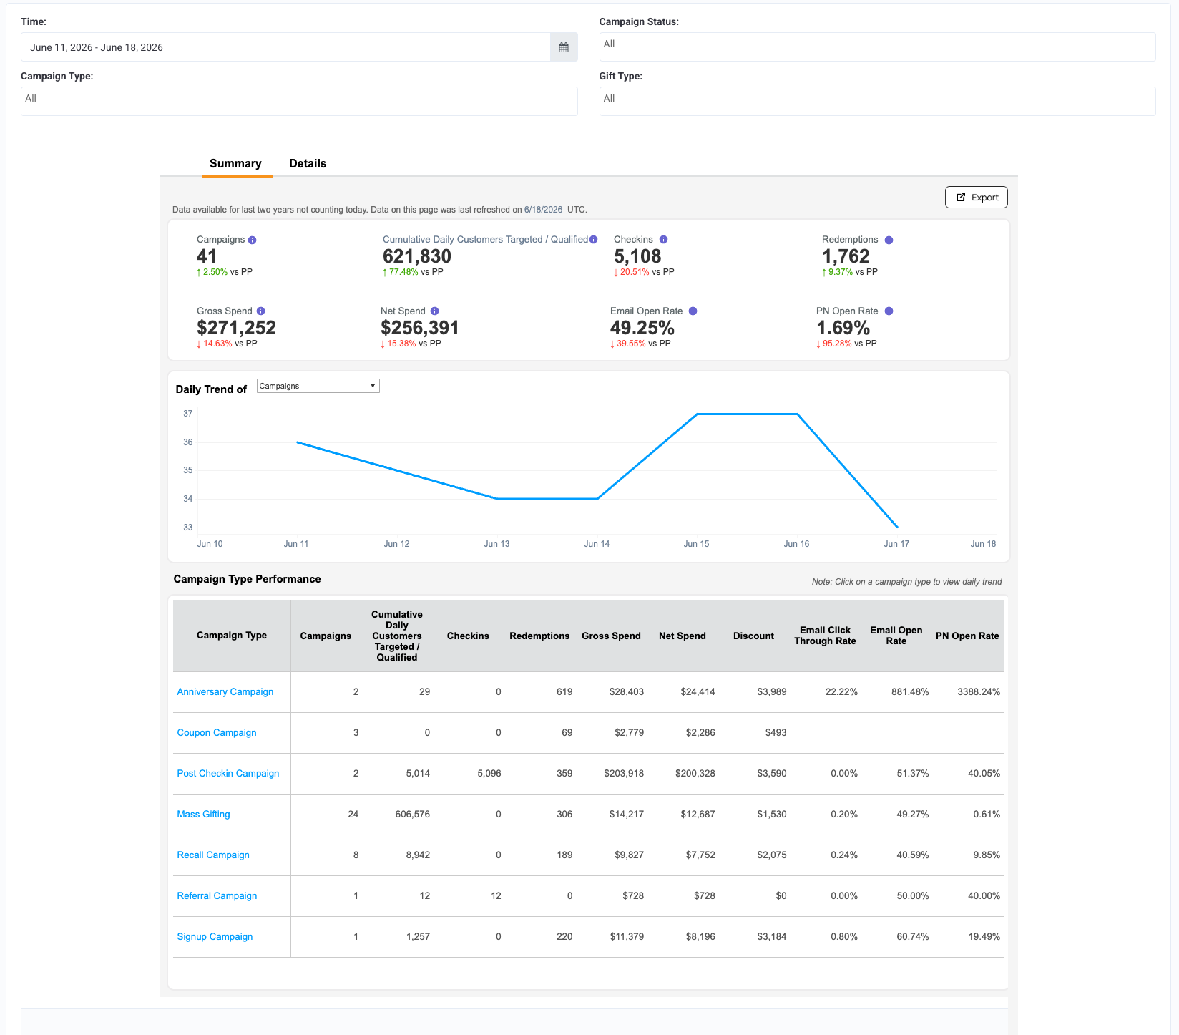The image size is (1179, 1035).
Task: Click the Gross Spend info icon
Action: [260, 311]
